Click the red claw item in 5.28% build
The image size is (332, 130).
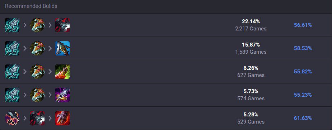click(x=62, y=118)
